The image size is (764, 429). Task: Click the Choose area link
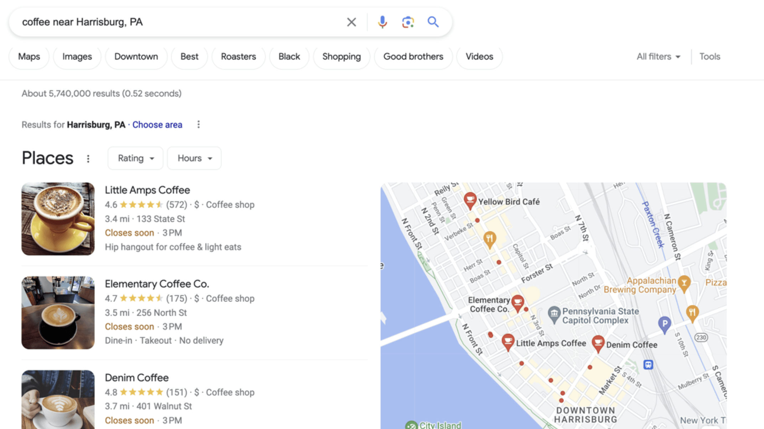point(157,125)
